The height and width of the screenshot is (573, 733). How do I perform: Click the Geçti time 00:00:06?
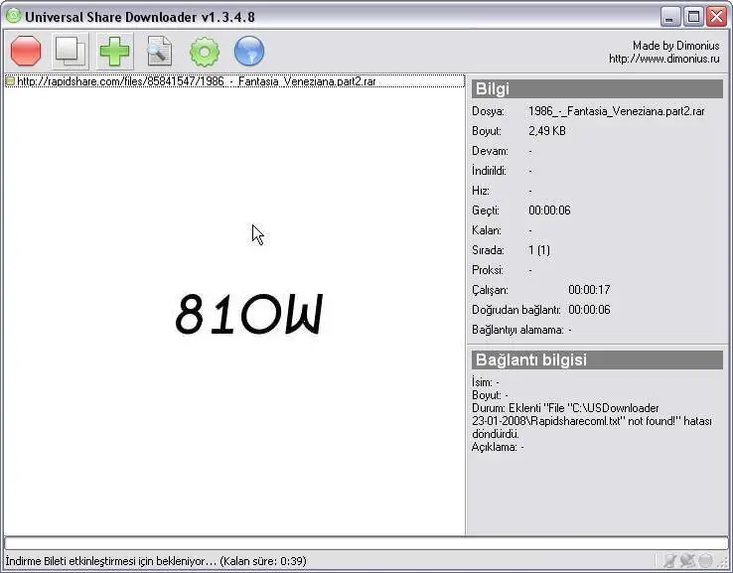[549, 211]
